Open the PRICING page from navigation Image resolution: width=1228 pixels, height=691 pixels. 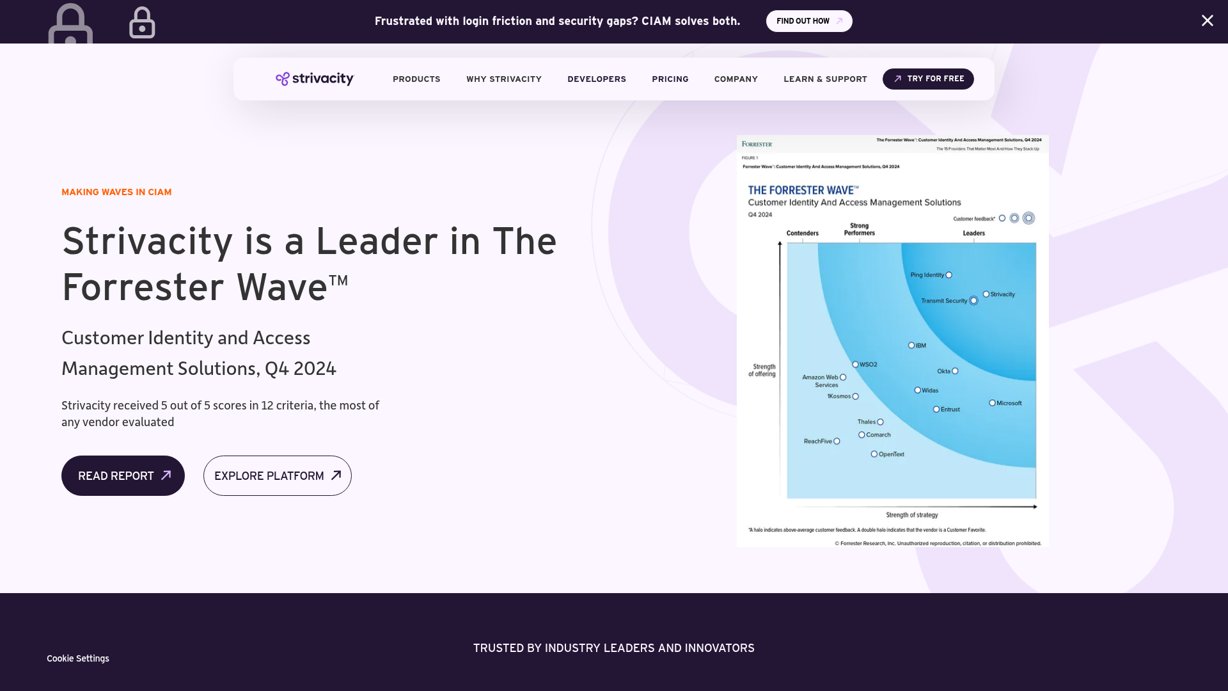tap(670, 79)
